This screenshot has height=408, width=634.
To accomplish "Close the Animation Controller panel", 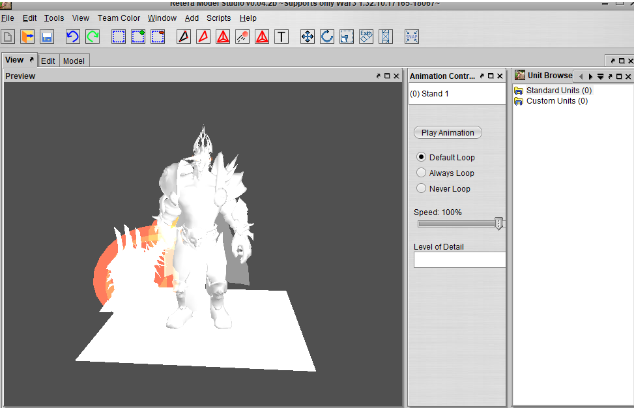I will pos(500,76).
